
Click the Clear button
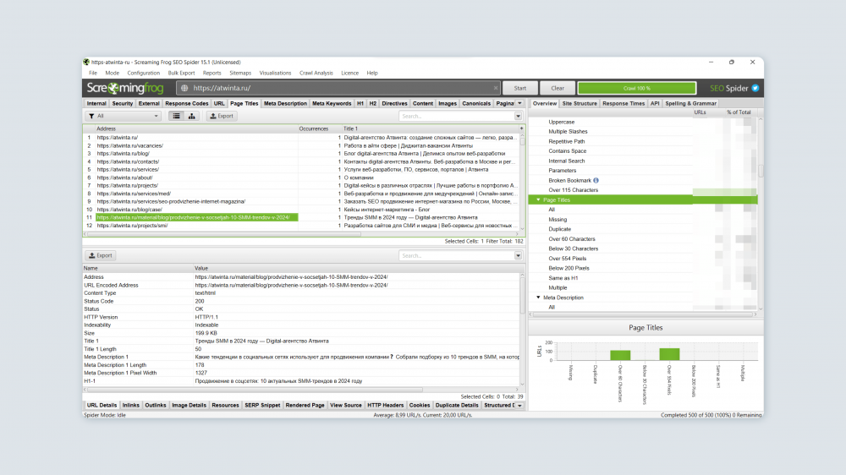tap(558, 88)
